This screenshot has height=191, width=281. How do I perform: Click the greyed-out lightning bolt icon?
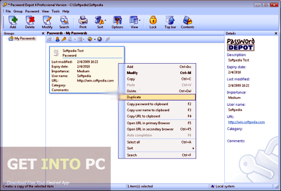107,39
